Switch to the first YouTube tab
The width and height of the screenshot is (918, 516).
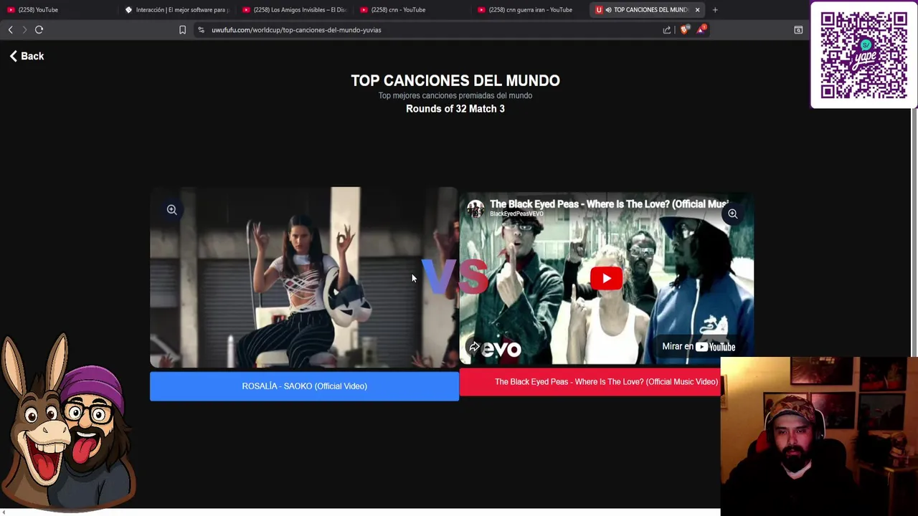[x=59, y=10]
